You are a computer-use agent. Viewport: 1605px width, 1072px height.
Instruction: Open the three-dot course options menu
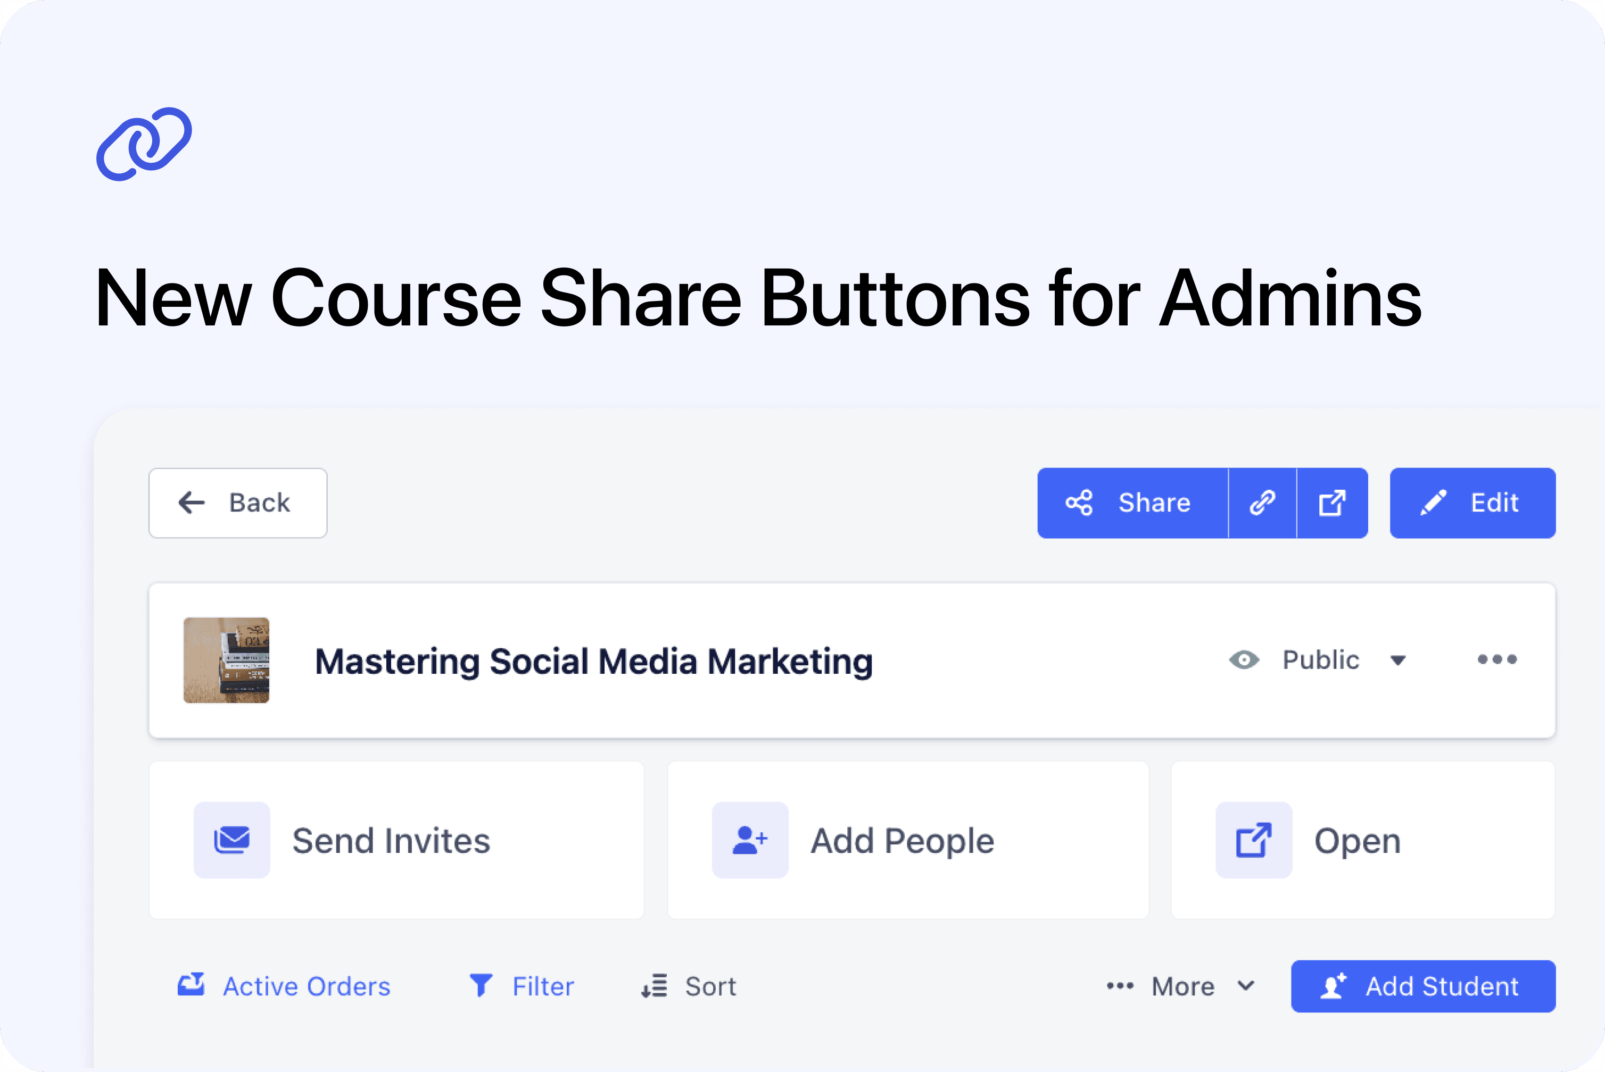1497,660
